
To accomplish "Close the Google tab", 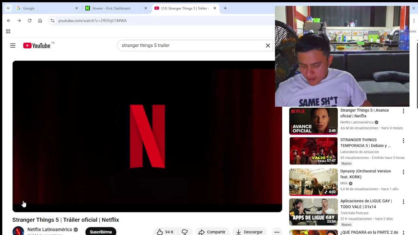I will click(77, 8).
